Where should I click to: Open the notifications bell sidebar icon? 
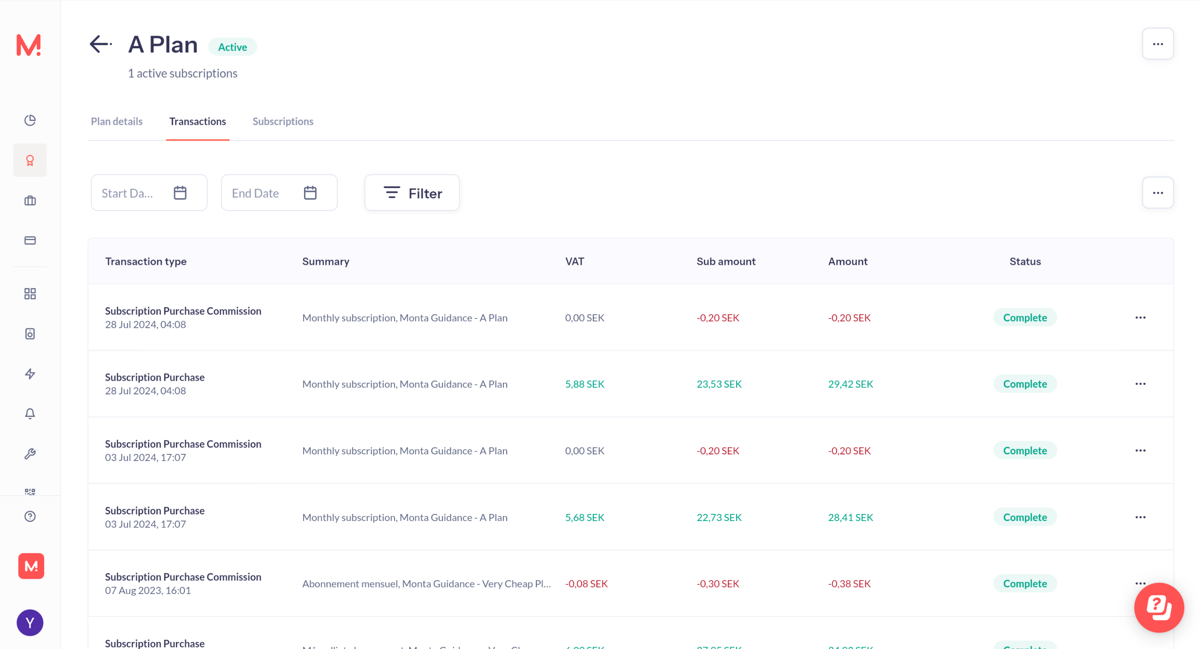(x=30, y=414)
